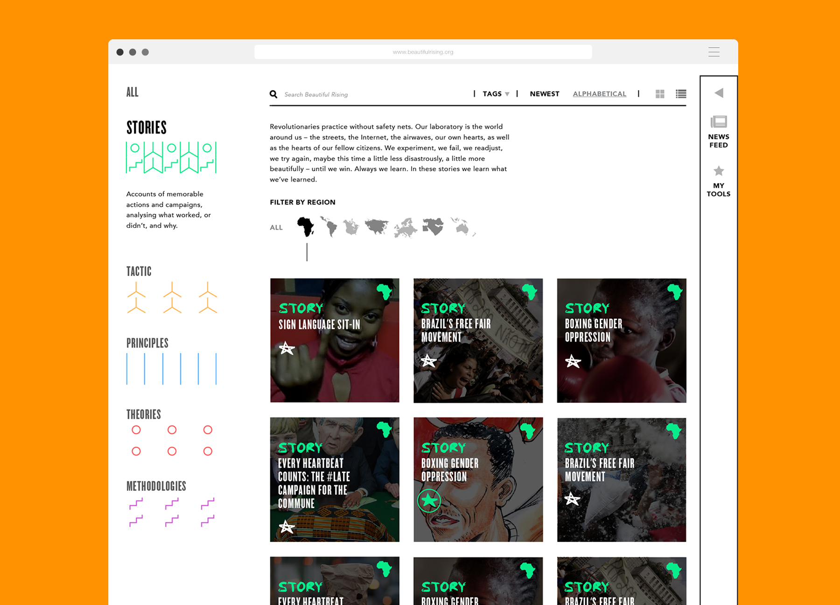The width and height of the screenshot is (840, 605).
Task: Star second-row Brazil's Free Fair Movement
Action: point(572,499)
